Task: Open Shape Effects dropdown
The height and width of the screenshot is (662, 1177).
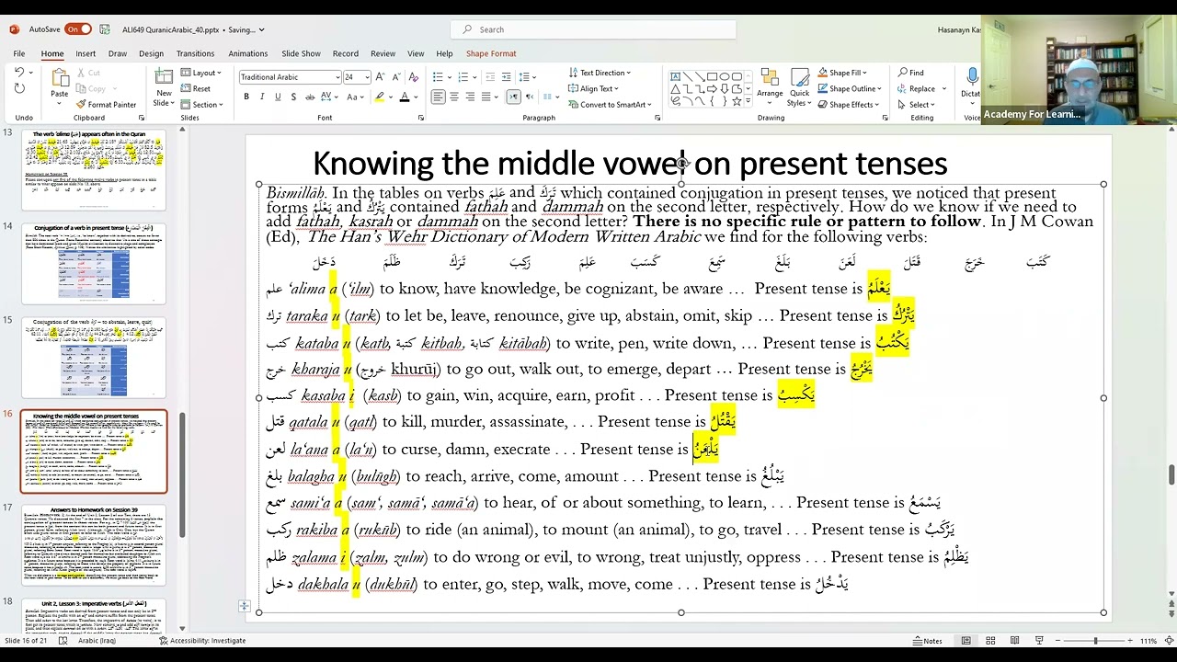Action: [x=849, y=105]
